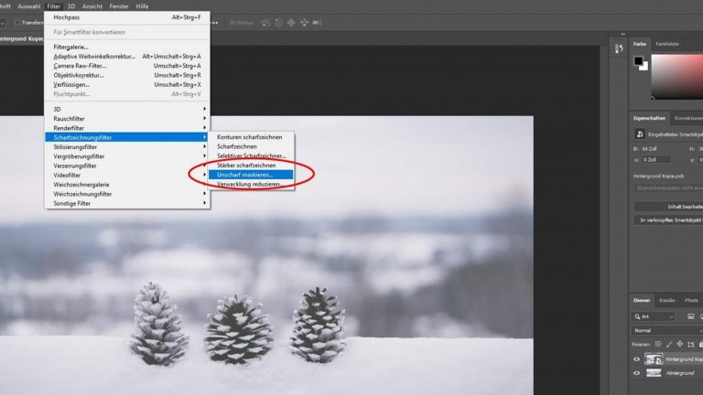The width and height of the screenshot is (703, 395).
Task: Click the Inhalt bearbeiten button
Action: (x=667, y=206)
